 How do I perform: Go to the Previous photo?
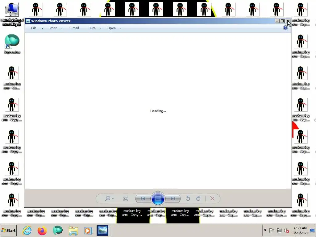pyautogui.click(x=143, y=198)
